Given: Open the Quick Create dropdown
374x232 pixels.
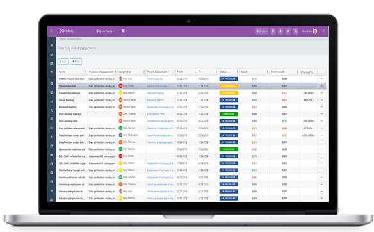Looking at the screenshot, I should [x=106, y=31].
